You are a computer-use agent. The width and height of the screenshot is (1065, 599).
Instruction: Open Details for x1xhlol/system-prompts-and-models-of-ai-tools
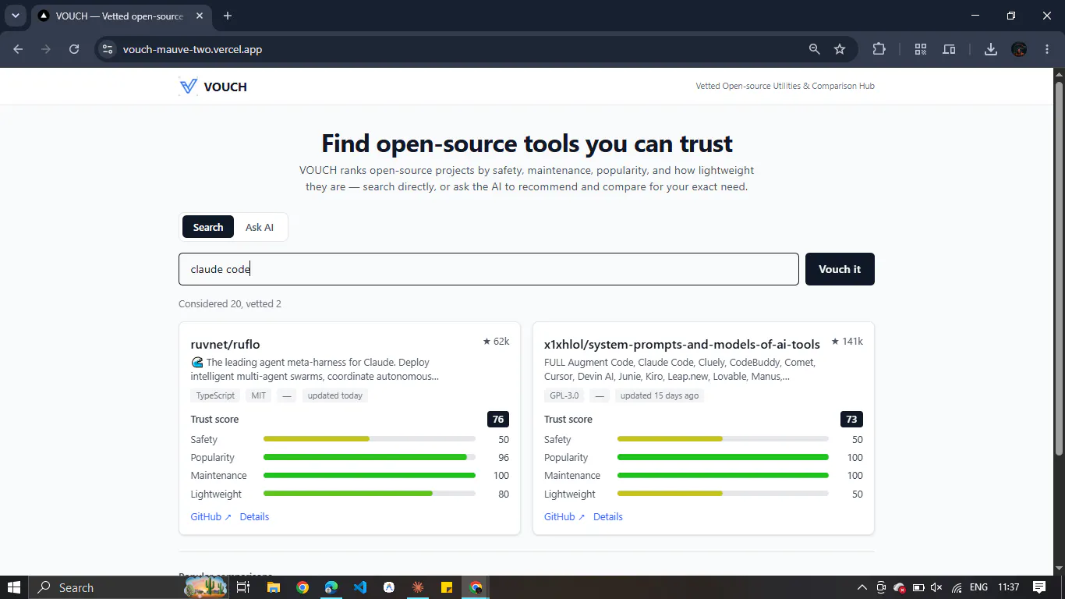click(x=608, y=516)
